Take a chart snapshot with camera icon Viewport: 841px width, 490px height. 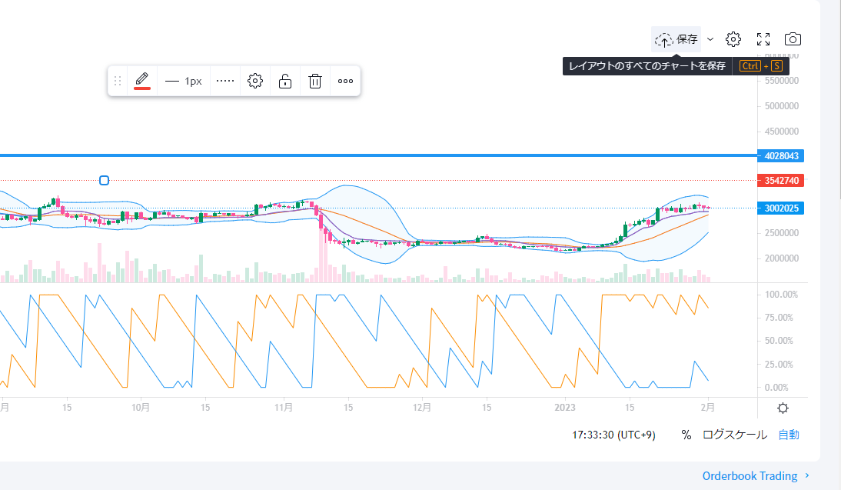(793, 39)
